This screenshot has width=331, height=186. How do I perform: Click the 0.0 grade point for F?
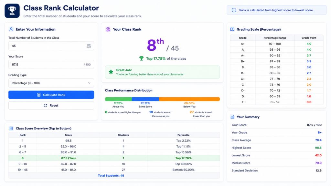coord(309,102)
